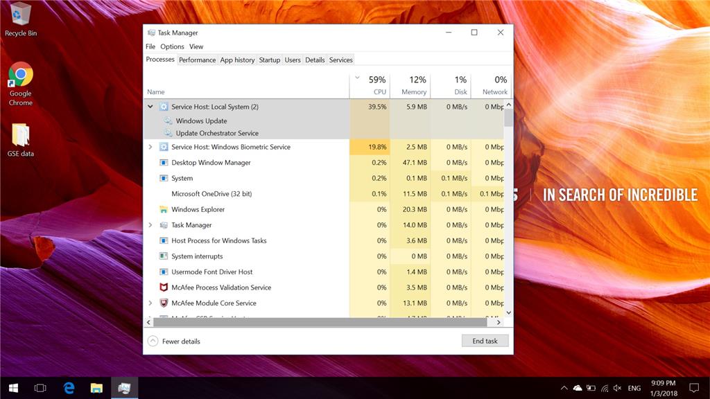Collapse view with Fewer details
The height and width of the screenshot is (399, 710).
[174, 341]
